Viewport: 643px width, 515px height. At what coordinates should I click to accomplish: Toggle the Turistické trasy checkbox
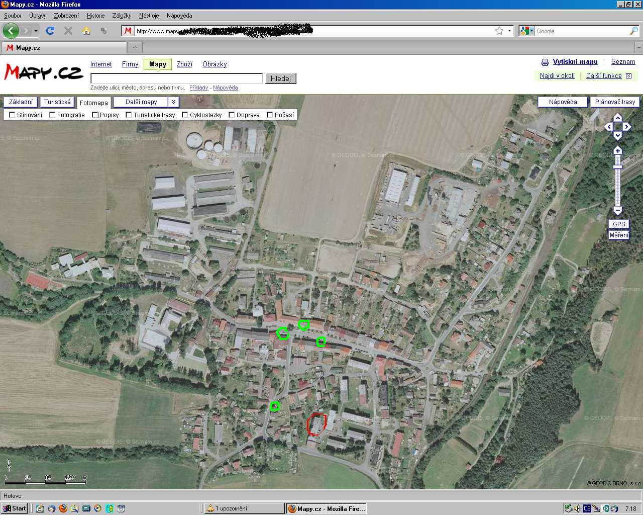[129, 115]
